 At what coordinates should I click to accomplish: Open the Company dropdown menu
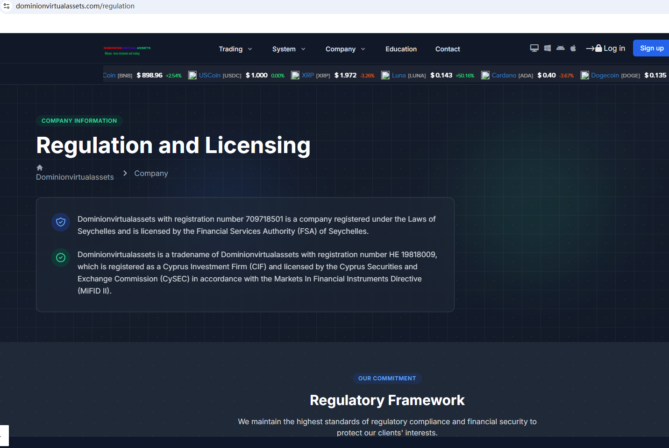coord(345,49)
